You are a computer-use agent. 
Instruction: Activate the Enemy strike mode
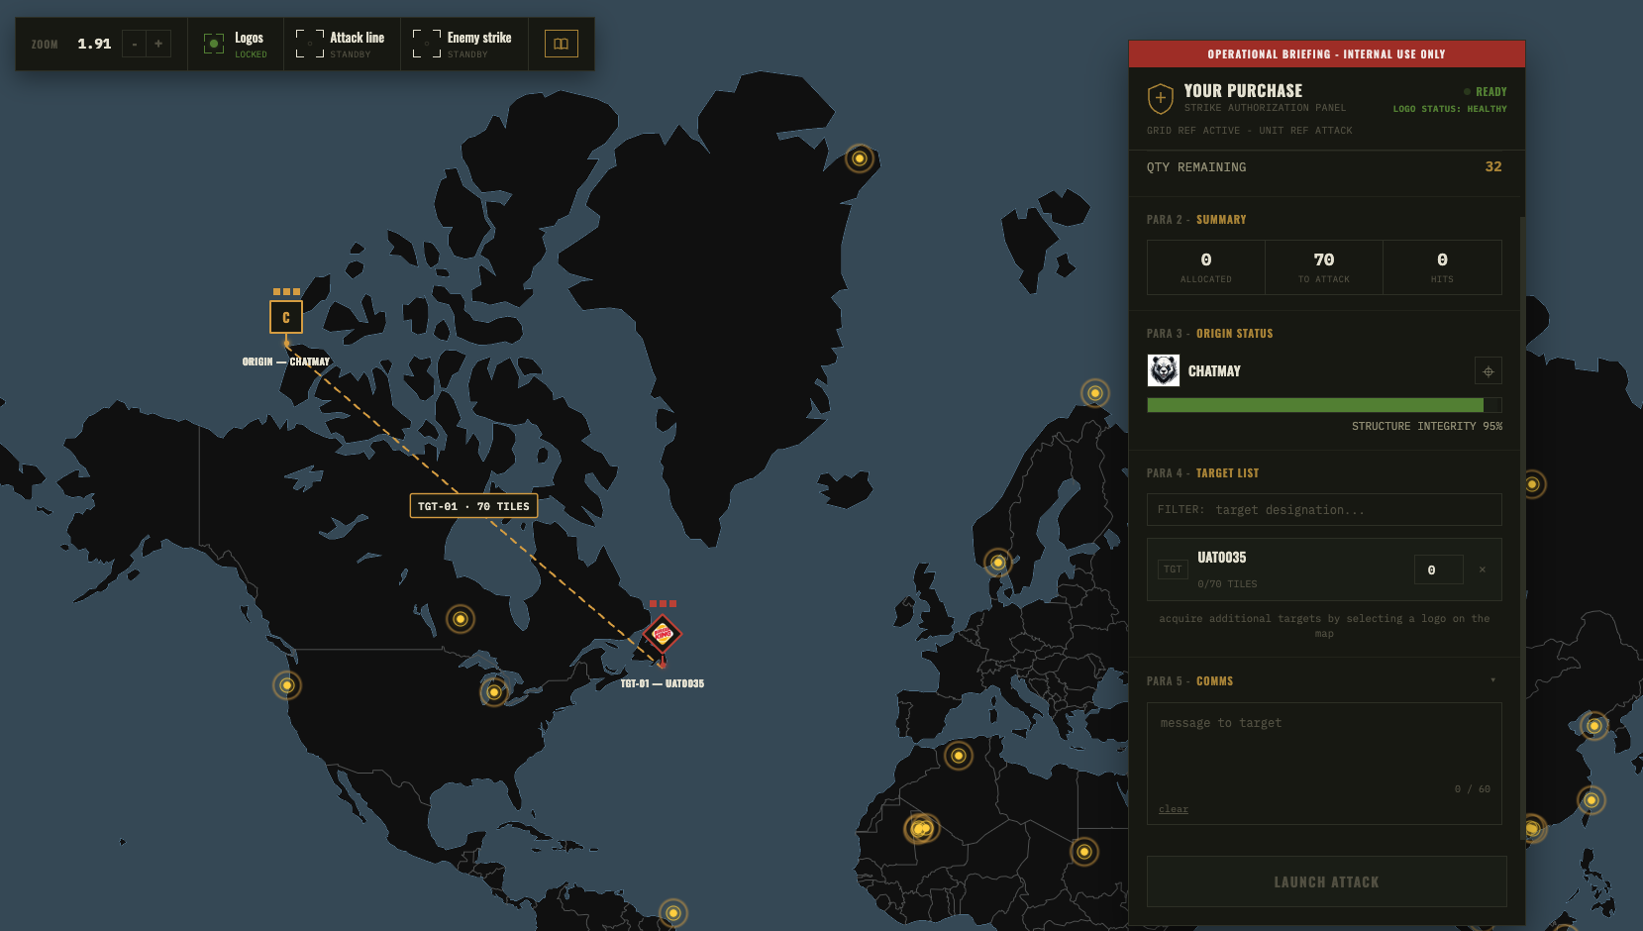(463, 44)
